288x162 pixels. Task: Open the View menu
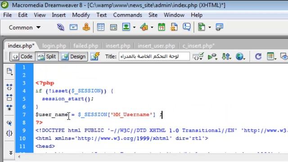[x=40, y=15]
